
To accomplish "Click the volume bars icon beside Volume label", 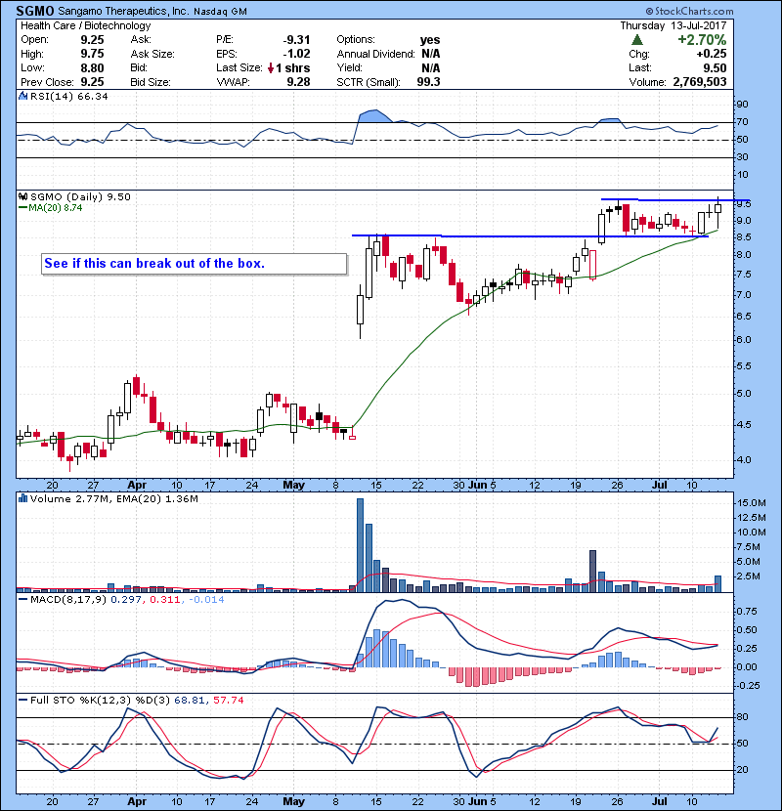I will click(22, 498).
